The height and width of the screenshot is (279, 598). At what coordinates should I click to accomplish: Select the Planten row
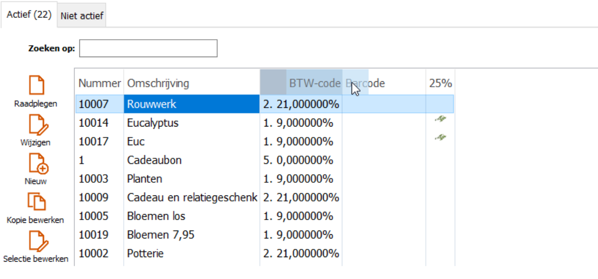[145, 179]
